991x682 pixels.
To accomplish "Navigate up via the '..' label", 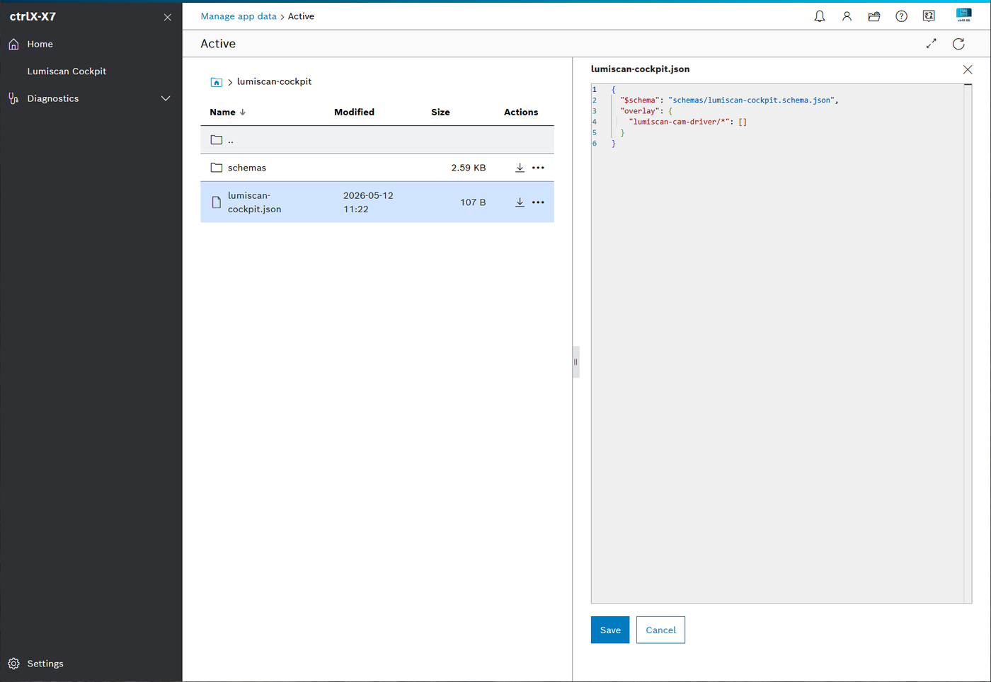I will 231,140.
